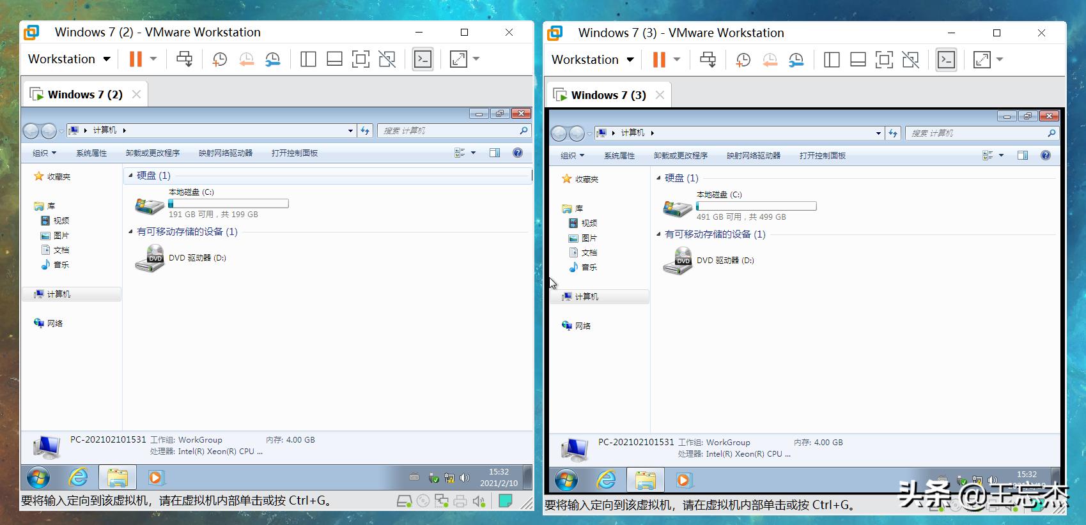1086x525 pixels.
Task: Toggle Unity mode in Windows 7 (2) window
Action: click(387, 59)
